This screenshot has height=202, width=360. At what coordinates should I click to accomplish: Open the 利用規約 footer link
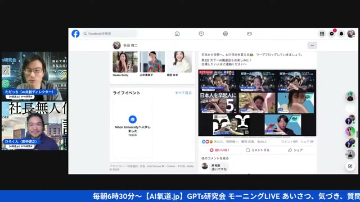tap(133, 166)
